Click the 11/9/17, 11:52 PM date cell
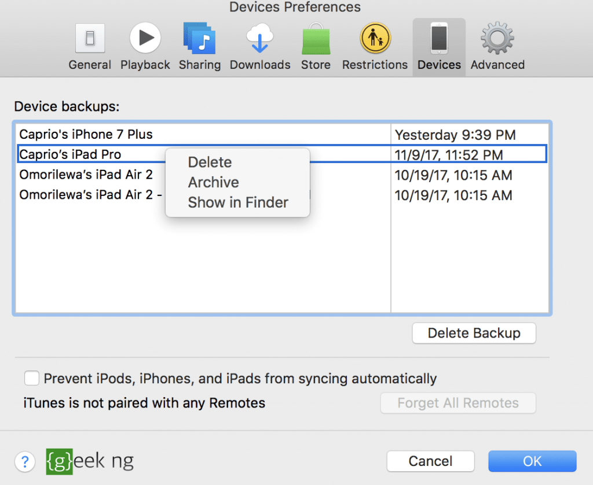This screenshot has width=593, height=485. pos(449,155)
